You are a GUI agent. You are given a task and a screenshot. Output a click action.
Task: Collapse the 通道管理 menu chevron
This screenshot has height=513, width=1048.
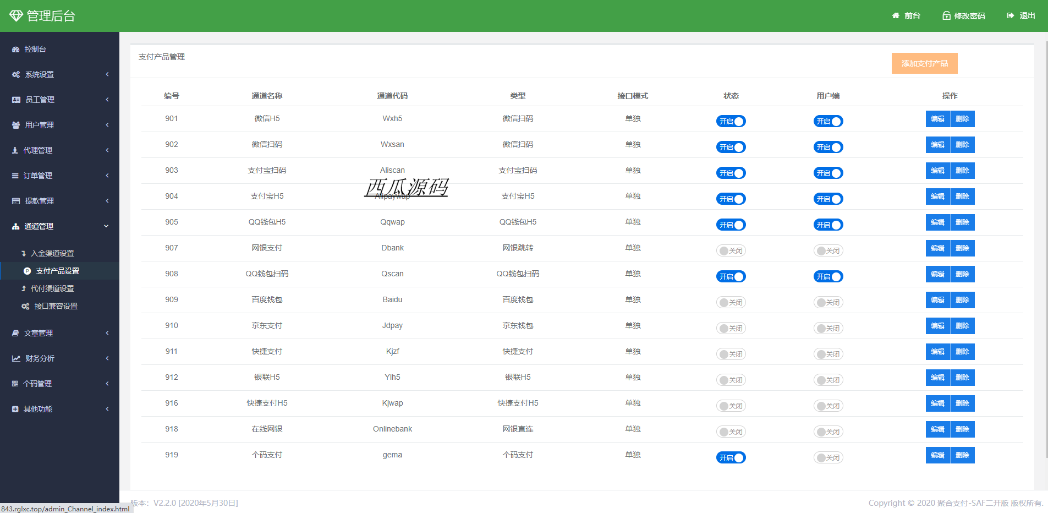pos(106,226)
